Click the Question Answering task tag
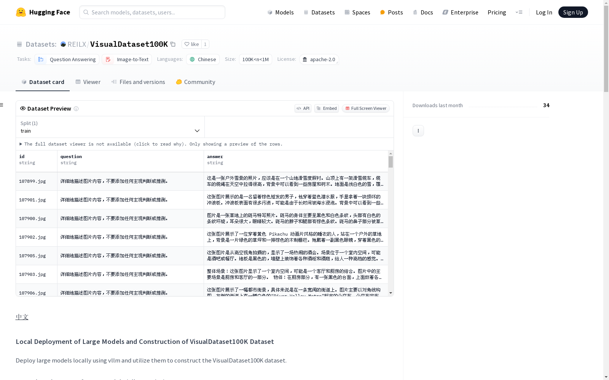Screen dimensions: 609x380 point(67,59)
